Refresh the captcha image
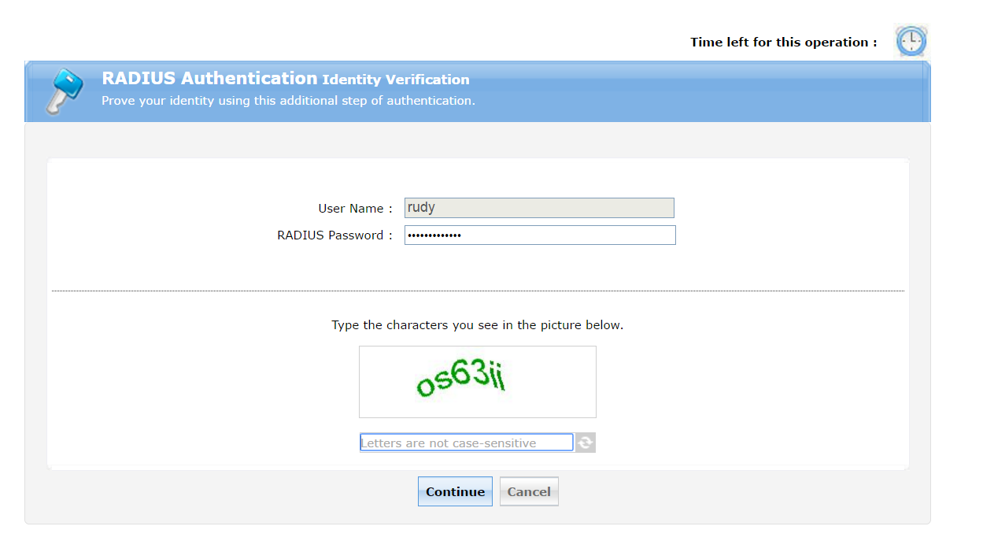Screen dimensions: 983x541 585,443
